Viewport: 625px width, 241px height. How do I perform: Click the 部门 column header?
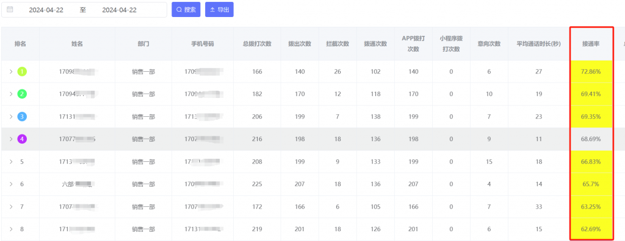pyautogui.click(x=143, y=44)
